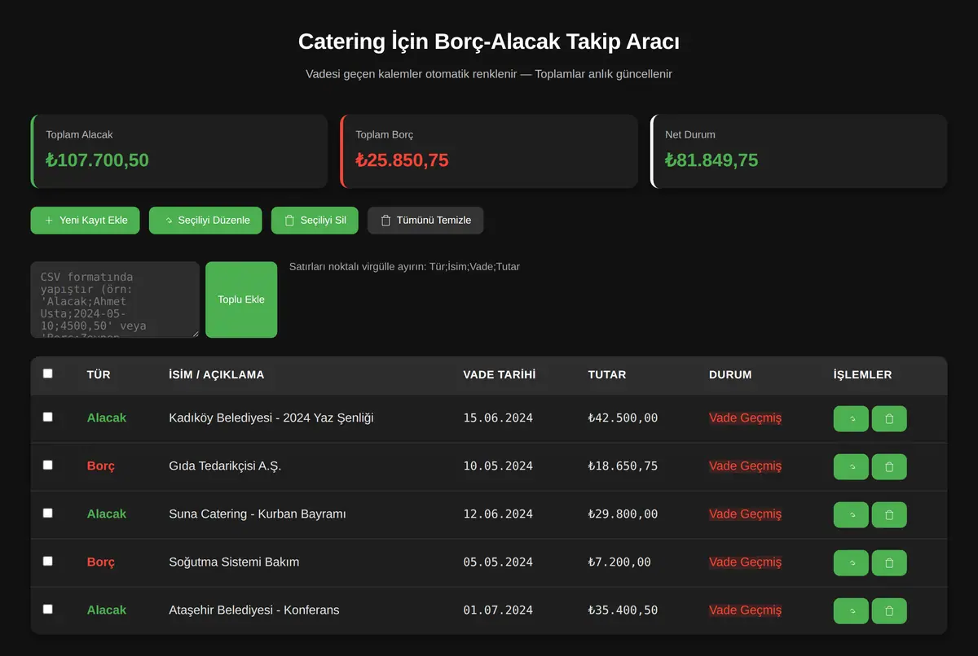
Task: Select the Suna Catering row checkbox
Action: (47, 513)
